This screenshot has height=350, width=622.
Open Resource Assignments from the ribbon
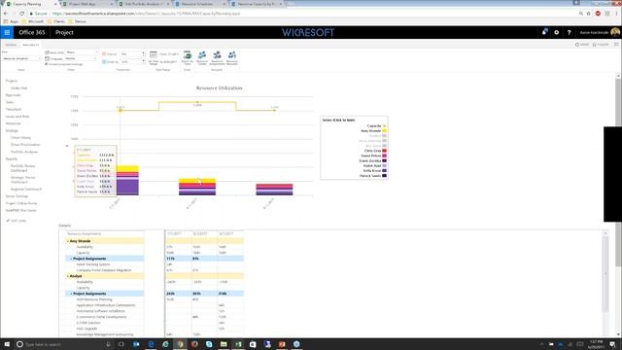click(217, 57)
